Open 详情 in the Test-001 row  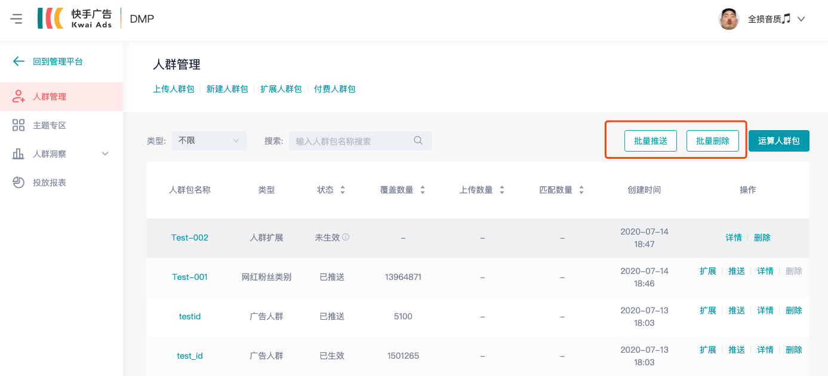point(765,271)
